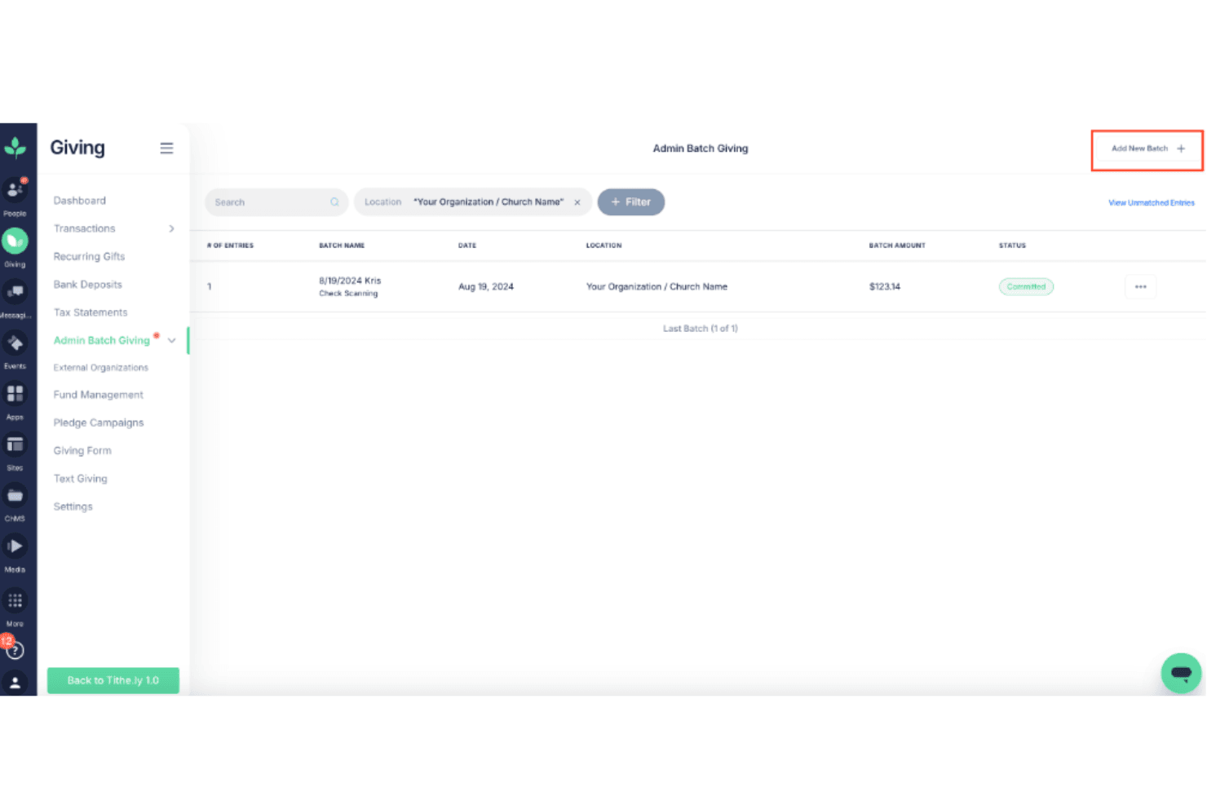Open Text Giving menu item
The width and height of the screenshot is (1207, 805).
pos(80,479)
